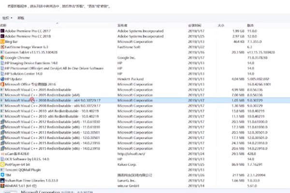Click the version 16.0.4266.1001
This screenshot has width=290, height=193.
coord(259,84)
